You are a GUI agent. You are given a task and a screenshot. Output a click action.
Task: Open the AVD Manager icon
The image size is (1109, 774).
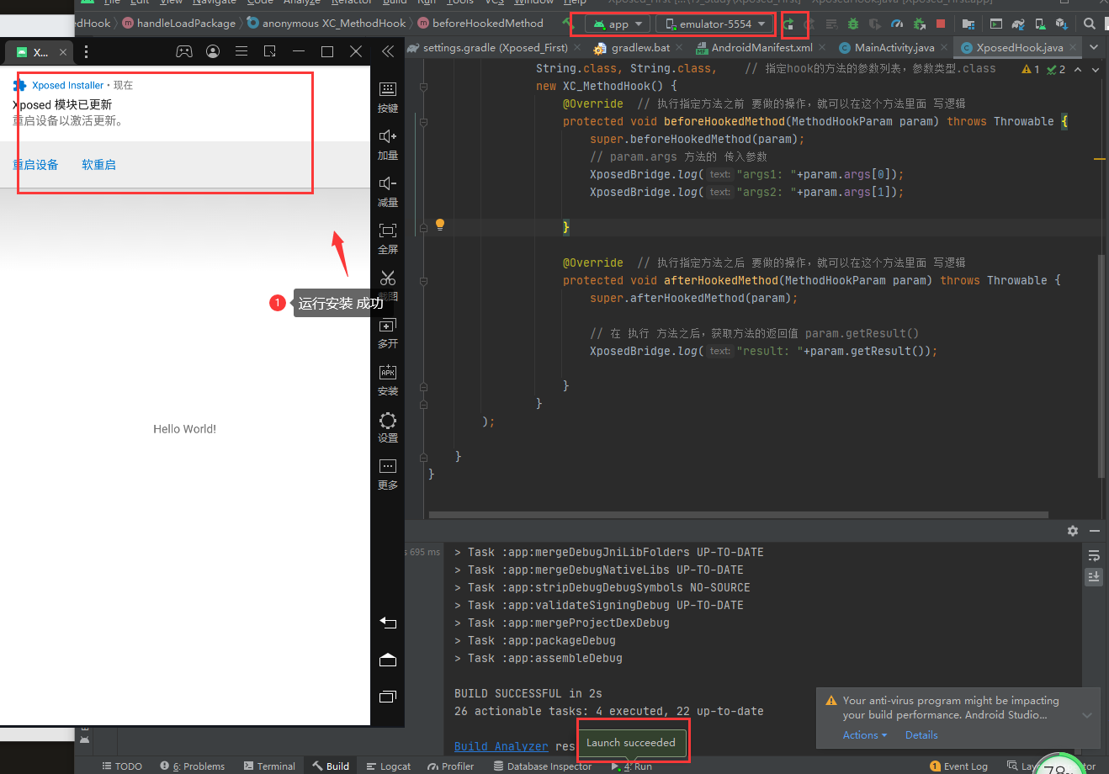[1040, 24]
